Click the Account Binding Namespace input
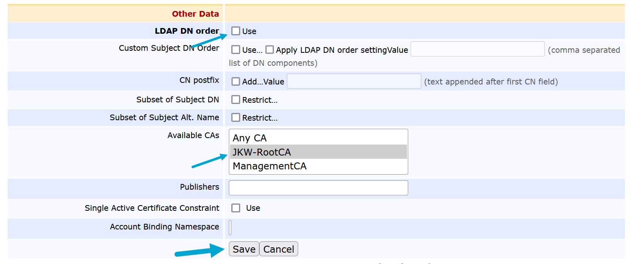The width and height of the screenshot is (633, 264). click(x=230, y=227)
